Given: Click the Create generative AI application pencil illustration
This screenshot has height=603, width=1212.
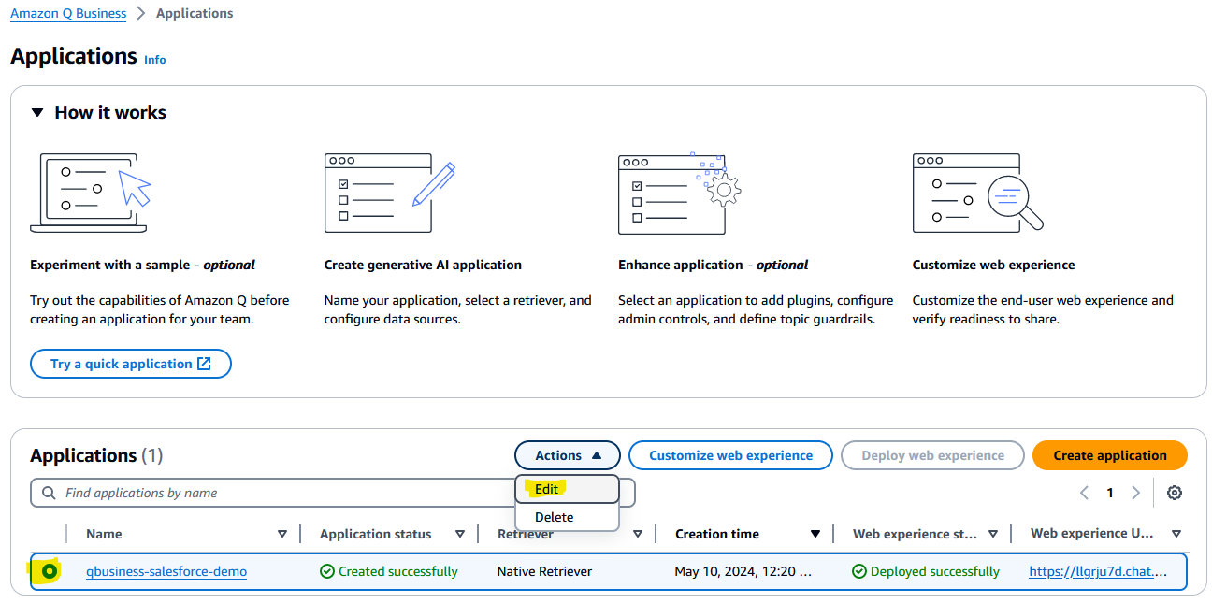Looking at the screenshot, I should 390,193.
